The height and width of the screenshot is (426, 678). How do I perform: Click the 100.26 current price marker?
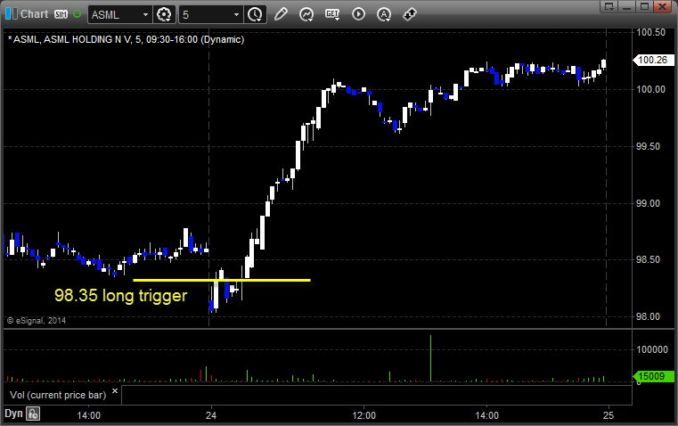point(653,60)
